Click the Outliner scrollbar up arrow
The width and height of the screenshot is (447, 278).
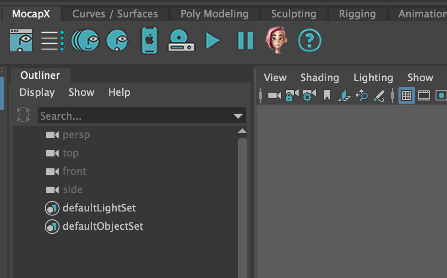coord(242,131)
